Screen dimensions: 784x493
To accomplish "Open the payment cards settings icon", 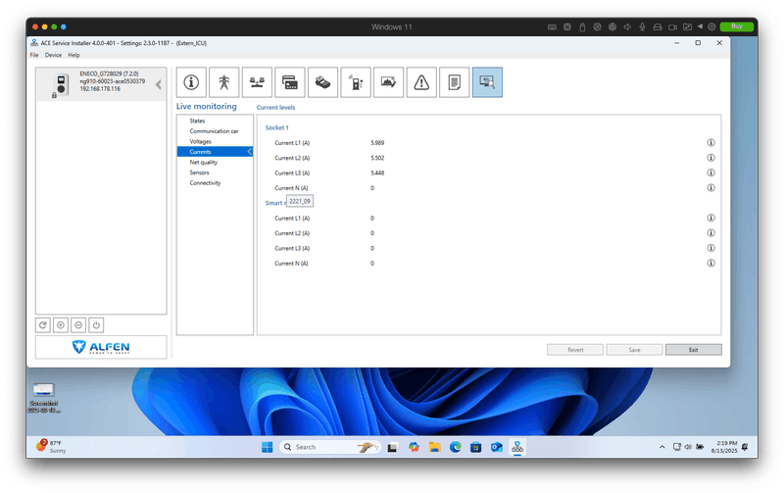I will click(290, 82).
